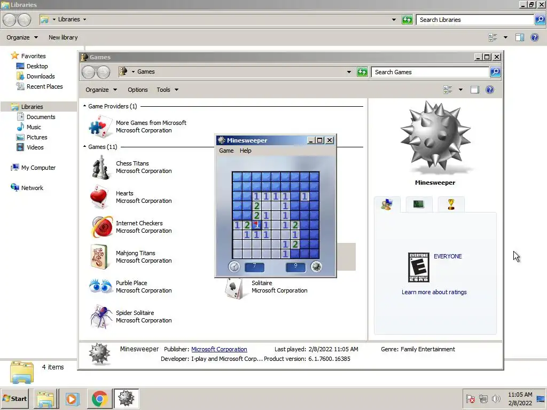This screenshot has height=410, width=547.
Task: Open the Organize dropdown in Games window
Action: [101, 90]
